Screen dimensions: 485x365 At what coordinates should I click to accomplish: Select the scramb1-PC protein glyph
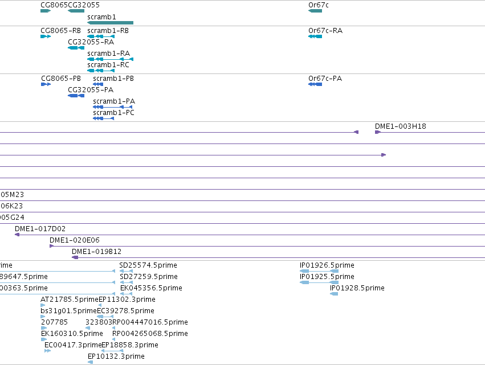[104, 118]
